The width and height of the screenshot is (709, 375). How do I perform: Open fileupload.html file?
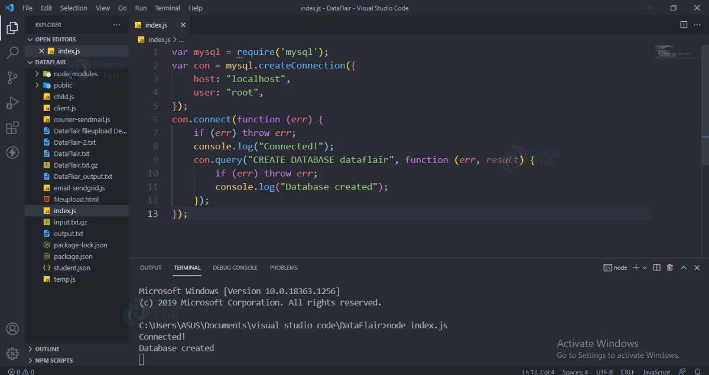coord(77,199)
